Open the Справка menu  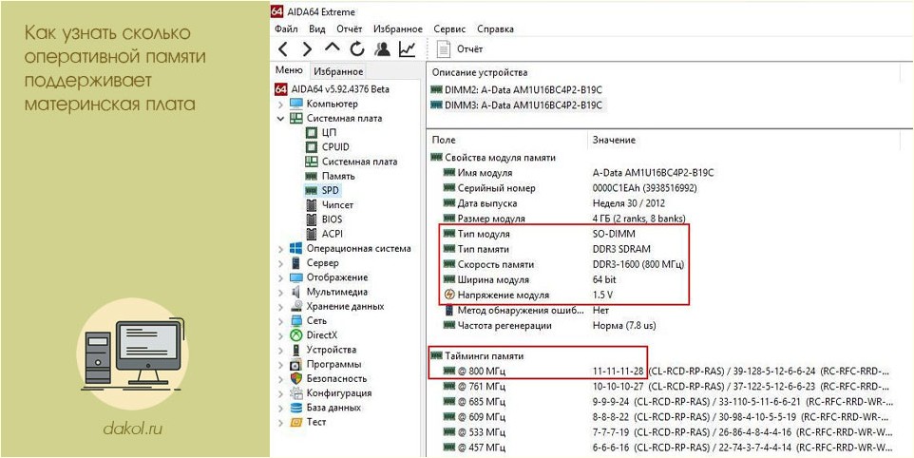[495, 29]
